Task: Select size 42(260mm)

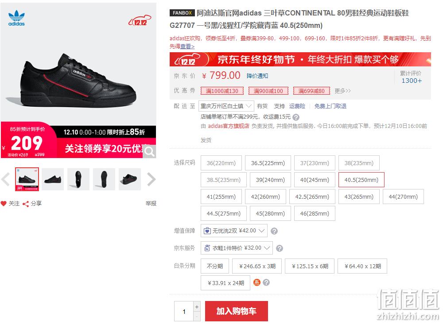Action: coord(265,197)
